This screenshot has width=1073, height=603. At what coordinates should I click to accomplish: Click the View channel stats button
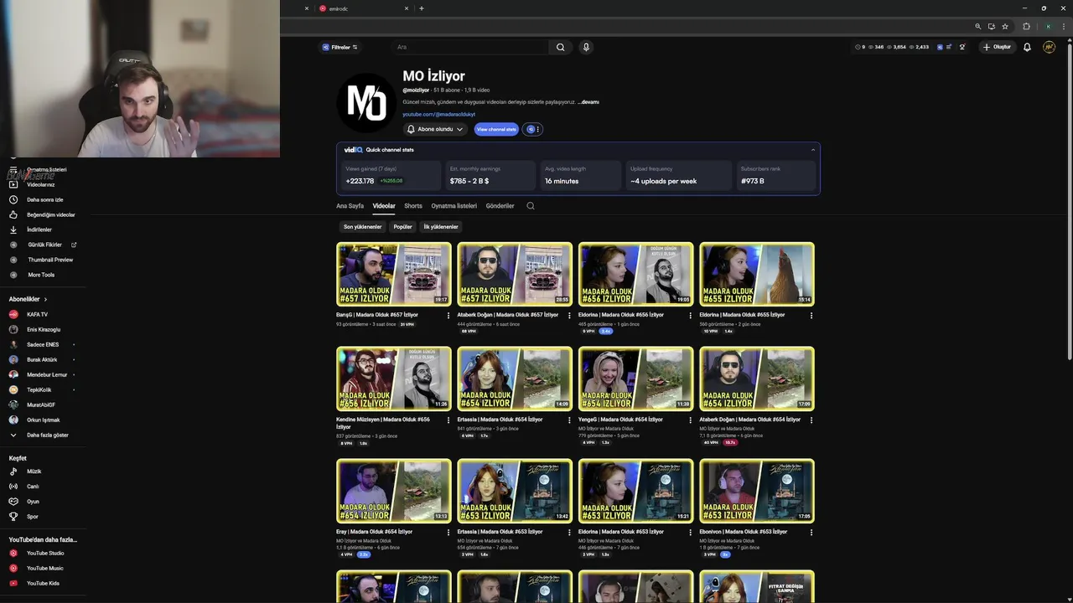click(x=496, y=129)
